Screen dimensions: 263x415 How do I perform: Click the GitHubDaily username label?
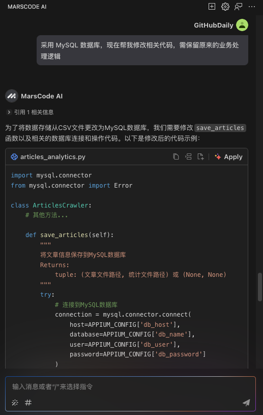point(214,25)
